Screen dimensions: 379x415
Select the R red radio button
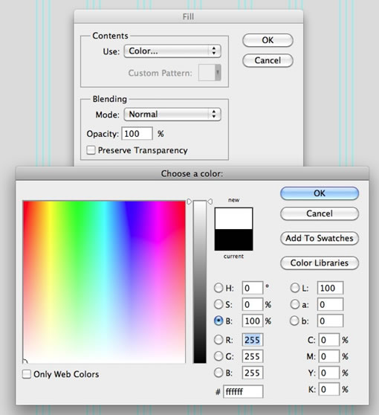[x=218, y=340]
